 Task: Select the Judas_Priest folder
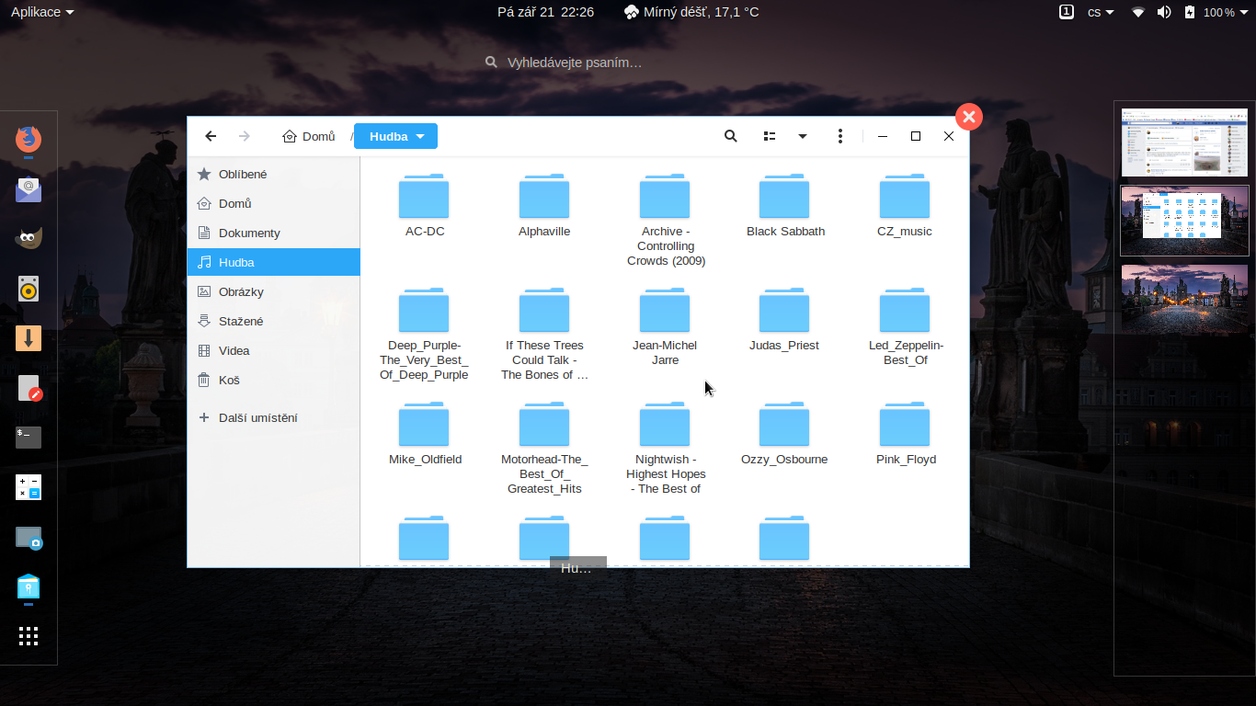(x=785, y=320)
